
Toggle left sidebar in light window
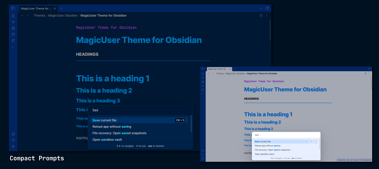point(203,69)
